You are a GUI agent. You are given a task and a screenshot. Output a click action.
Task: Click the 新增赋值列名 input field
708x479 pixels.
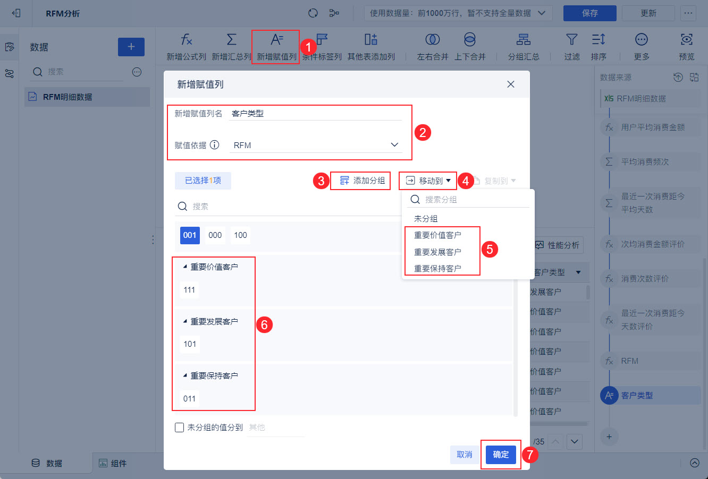tap(316, 113)
